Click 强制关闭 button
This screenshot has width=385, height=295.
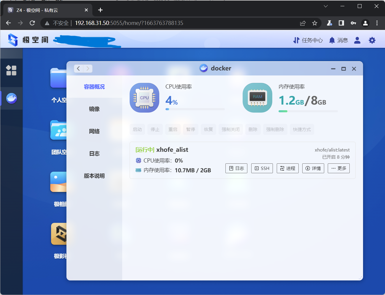[230, 129]
